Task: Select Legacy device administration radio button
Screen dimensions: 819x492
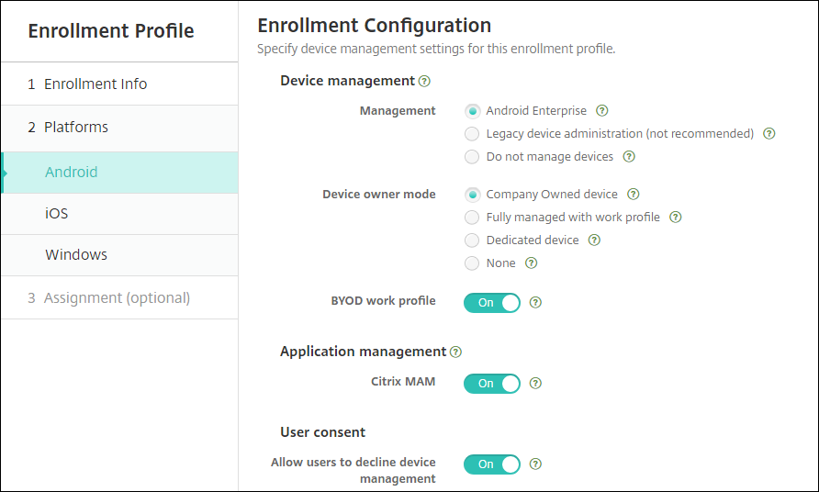Action: (x=472, y=134)
